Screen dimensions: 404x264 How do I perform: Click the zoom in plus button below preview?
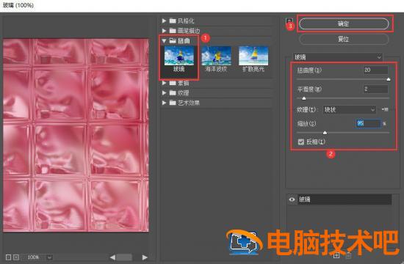[x=16, y=257]
